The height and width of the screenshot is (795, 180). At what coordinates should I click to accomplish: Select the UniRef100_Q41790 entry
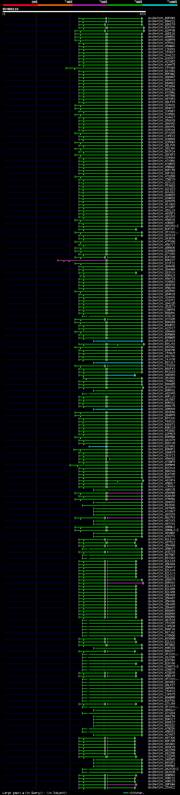pos(161,356)
